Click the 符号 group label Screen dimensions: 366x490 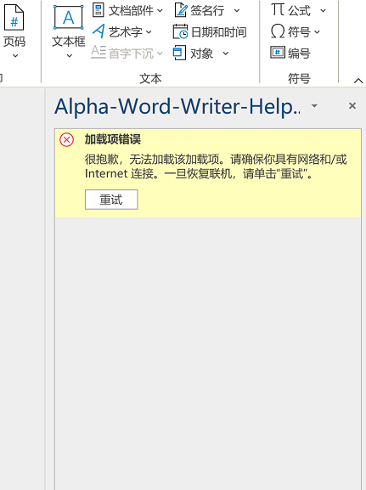click(x=299, y=78)
